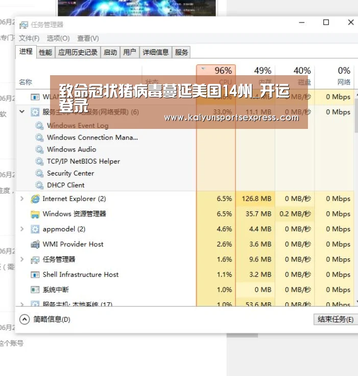Viewport: 358px width, 376px height.
Task: Click the 35.7 MB memory cell
Action: [255, 214]
